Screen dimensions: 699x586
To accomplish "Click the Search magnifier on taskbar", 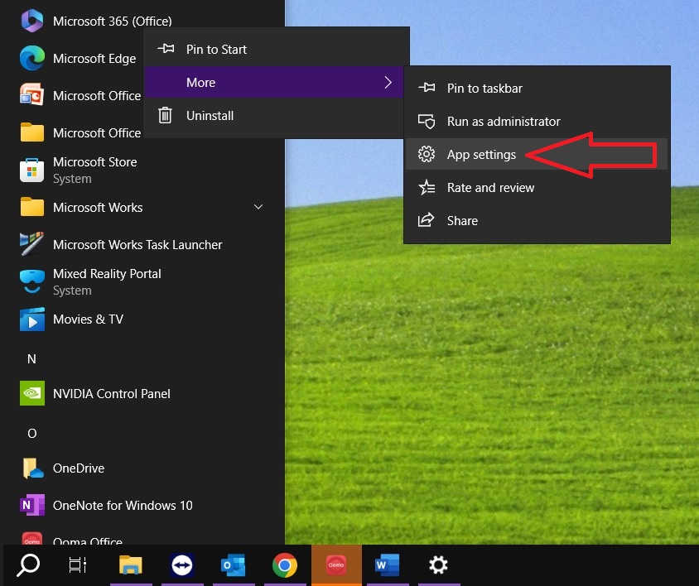I will pos(28,565).
